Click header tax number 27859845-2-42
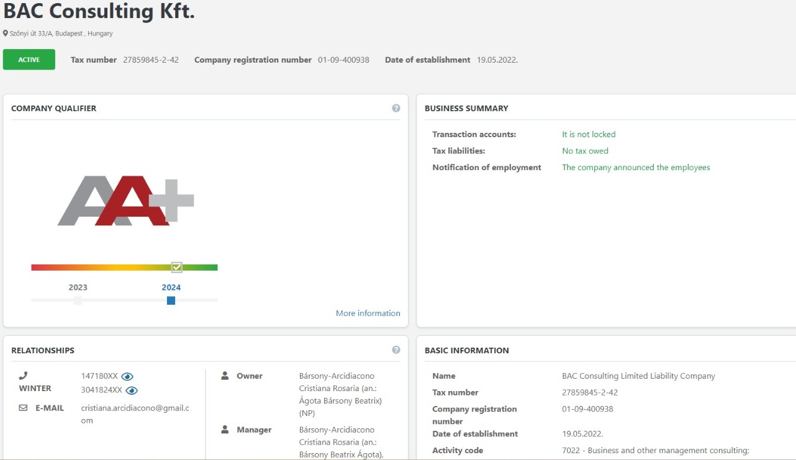 (151, 60)
